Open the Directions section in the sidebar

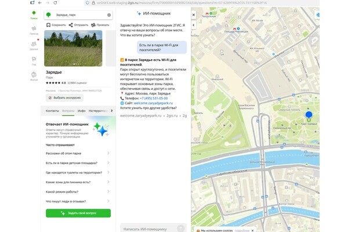coord(34,30)
